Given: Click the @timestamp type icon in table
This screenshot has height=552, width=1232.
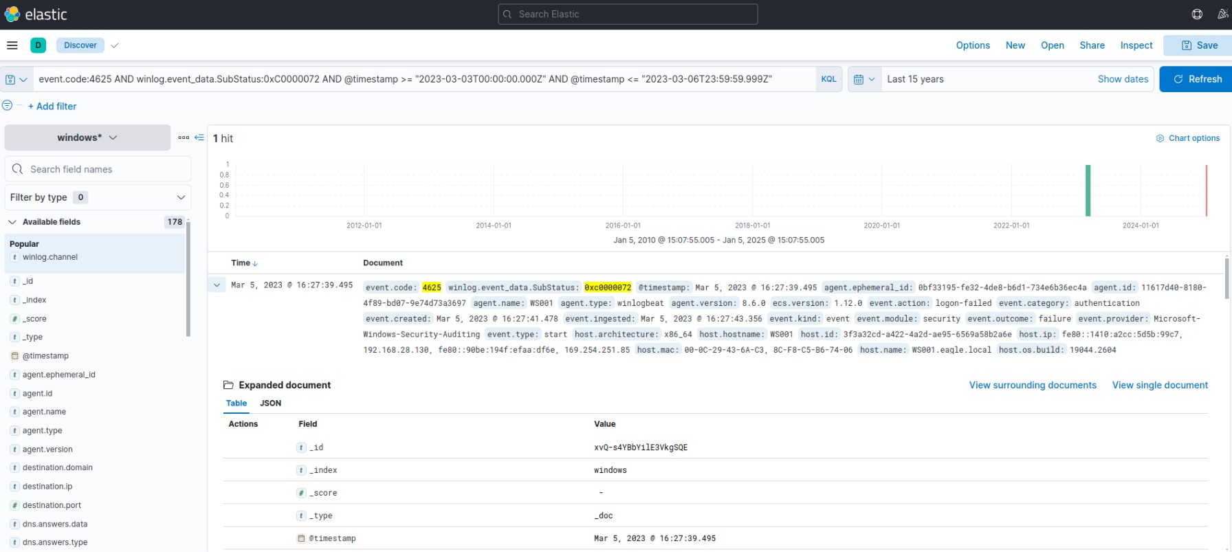Looking at the screenshot, I should pyautogui.click(x=301, y=538).
